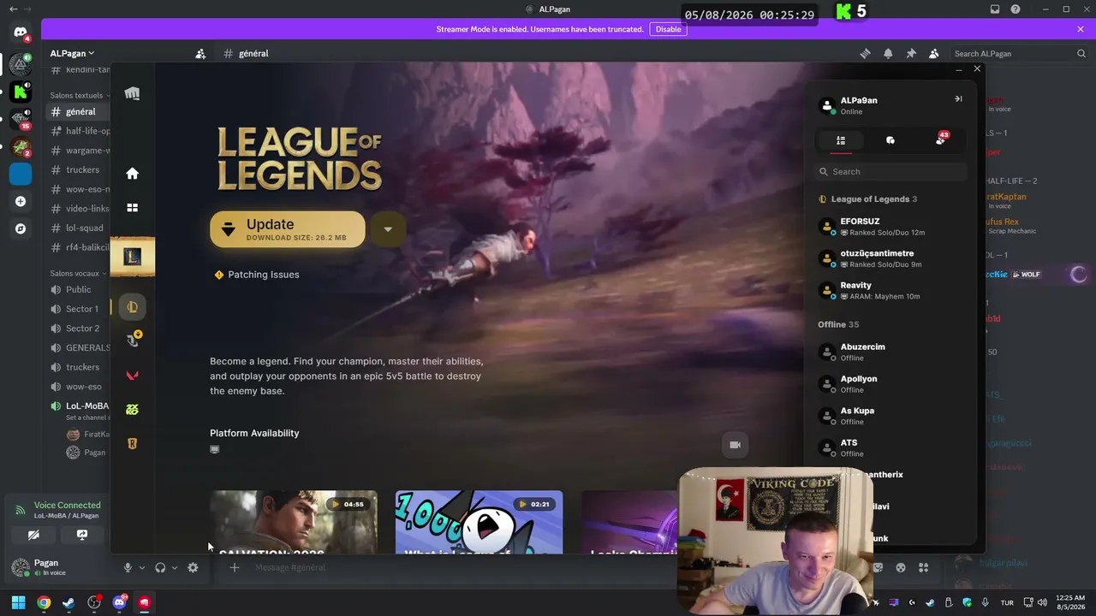This screenshot has width=1096, height=616.
Task: Add a new Discord server
Action: [x=21, y=202]
